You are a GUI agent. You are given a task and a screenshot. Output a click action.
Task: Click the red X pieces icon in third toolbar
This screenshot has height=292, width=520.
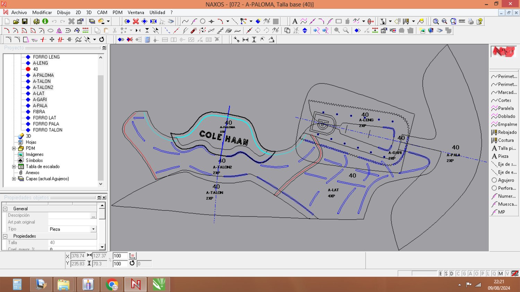130,39
